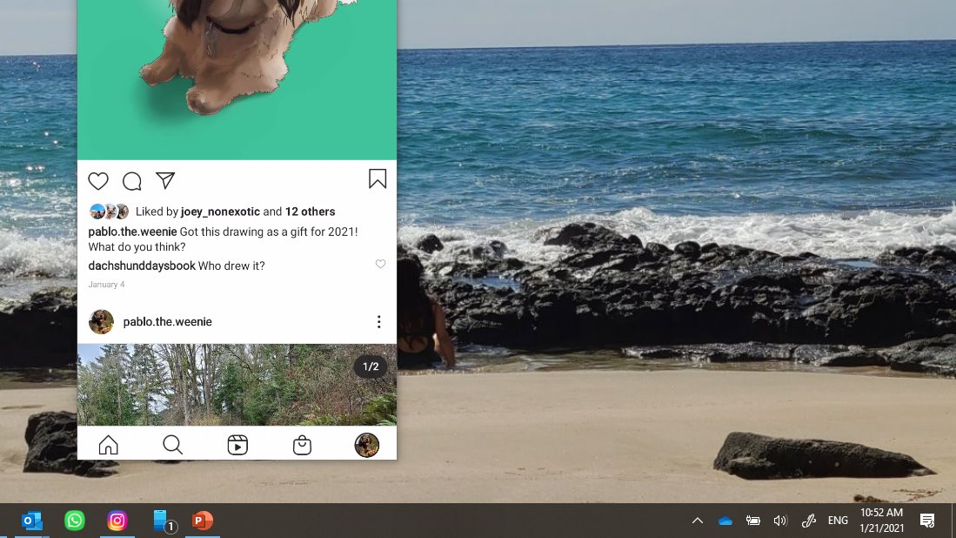Click the Instagram taskbar icon
The height and width of the screenshot is (538, 956).
tap(117, 521)
